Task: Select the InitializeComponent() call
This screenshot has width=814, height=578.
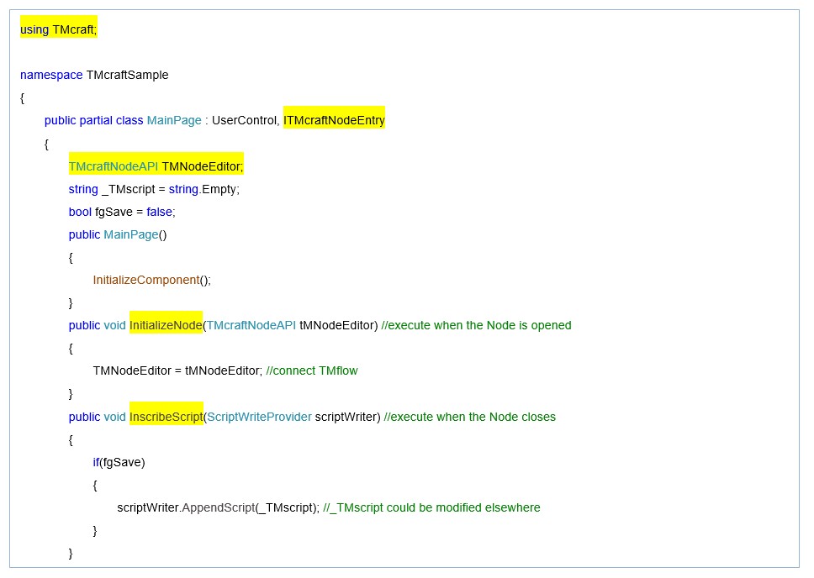Action: point(151,280)
